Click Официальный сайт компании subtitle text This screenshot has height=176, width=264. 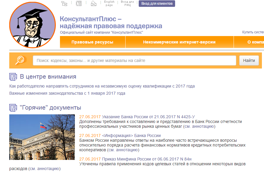click(101, 32)
